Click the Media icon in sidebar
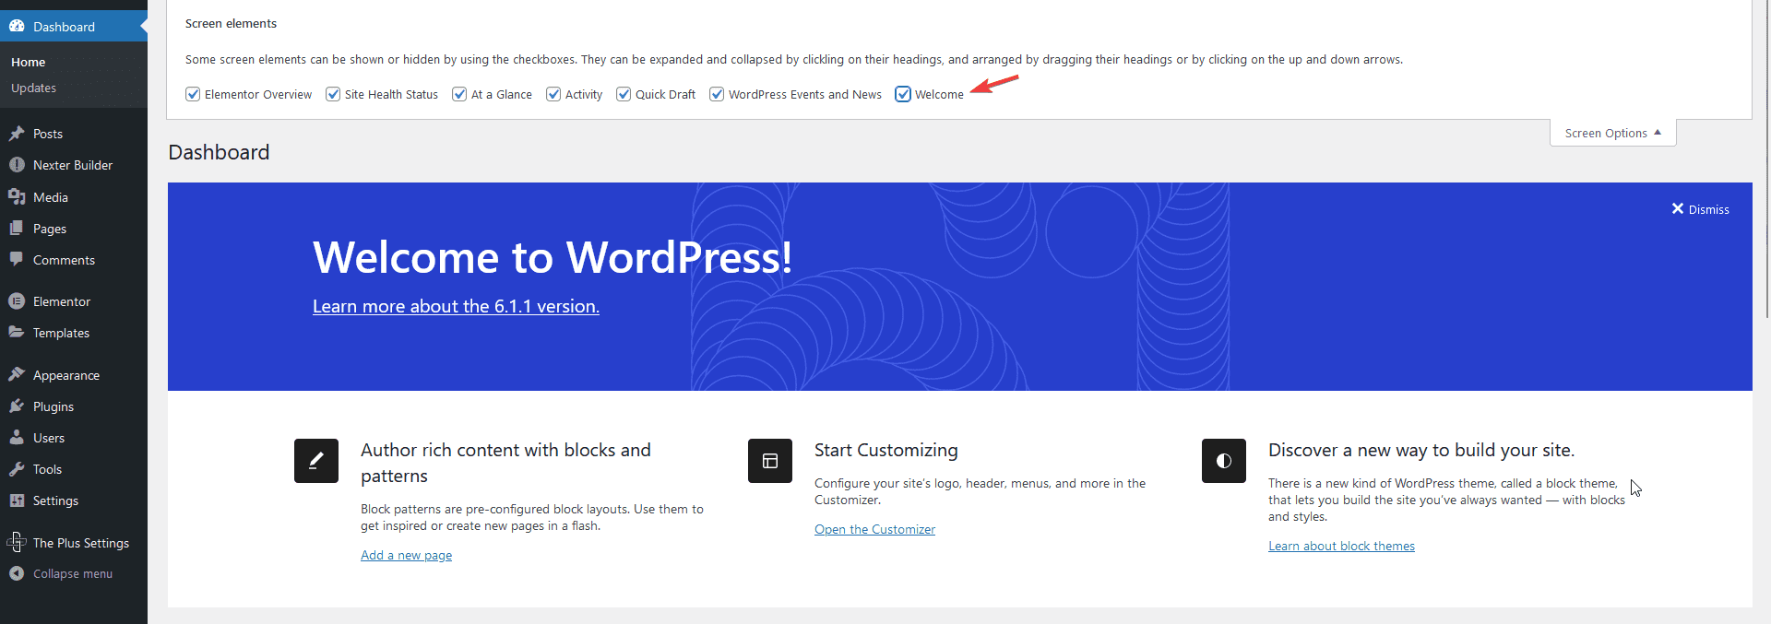This screenshot has width=1771, height=624. (17, 197)
